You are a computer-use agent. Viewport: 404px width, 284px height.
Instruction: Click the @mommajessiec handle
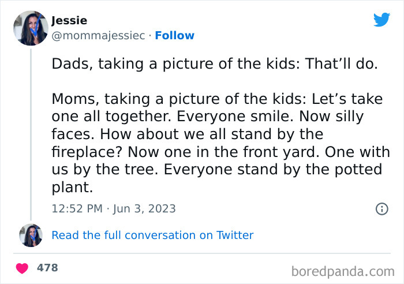tap(98, 36)
